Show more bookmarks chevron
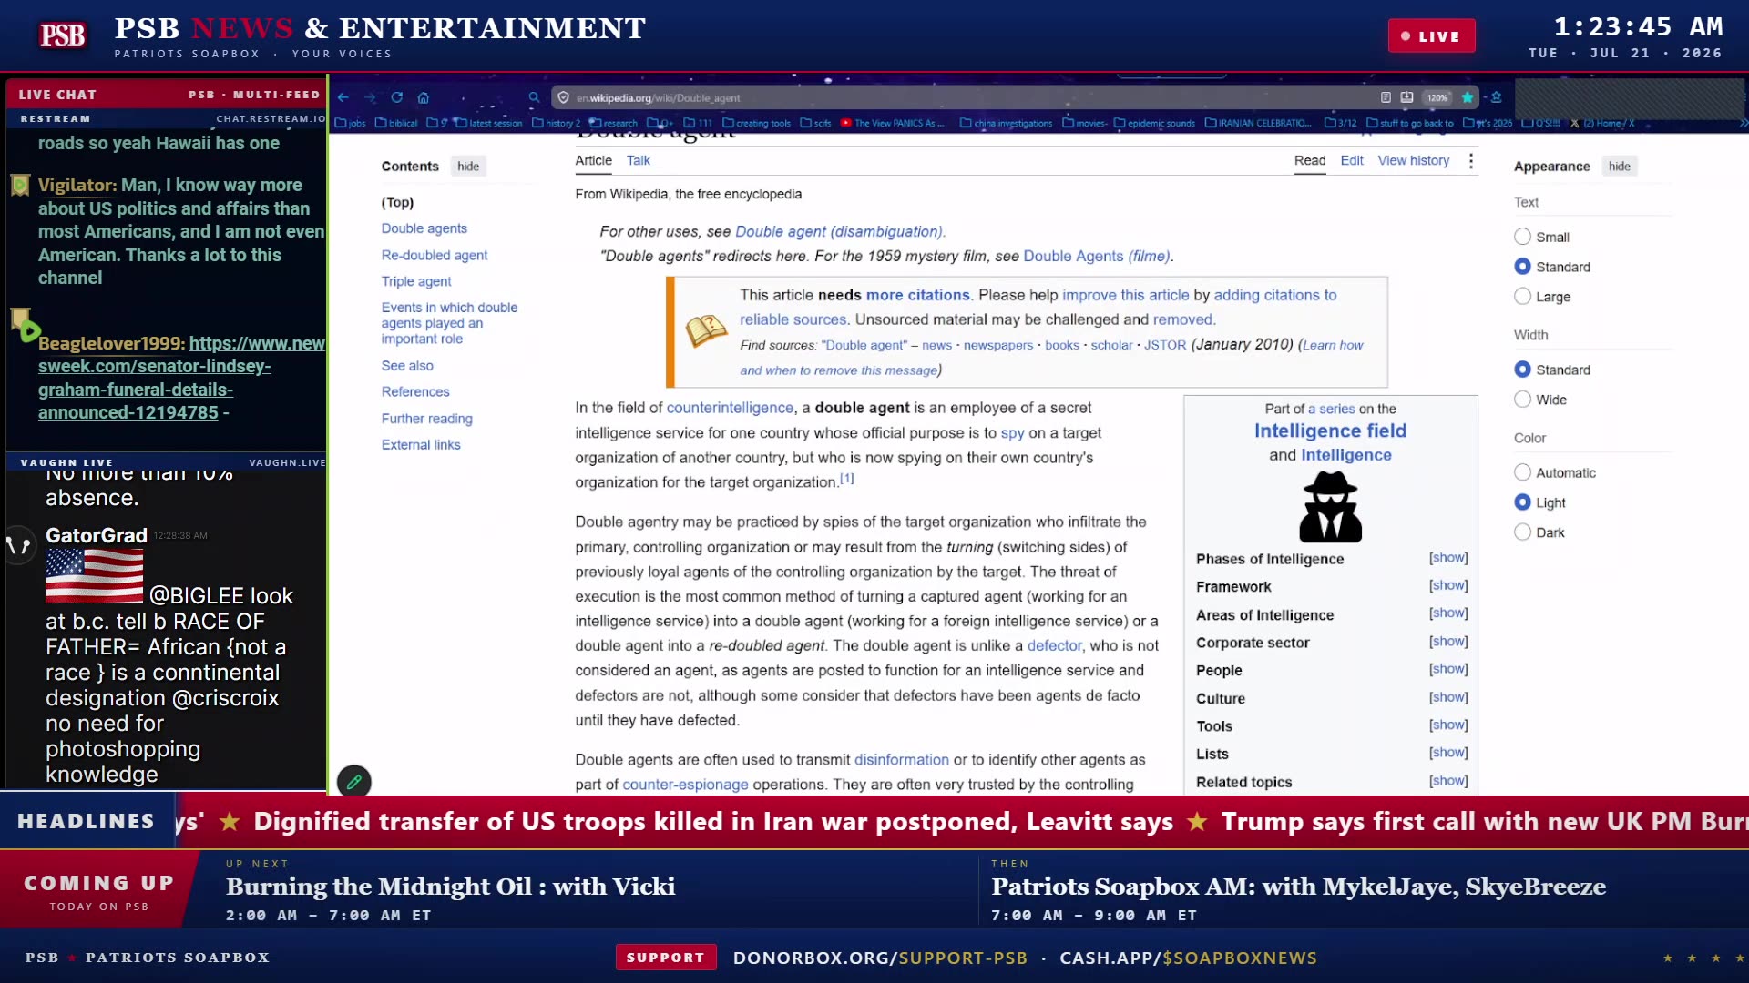The image size is (1749, 983). tap(1742, 123)
